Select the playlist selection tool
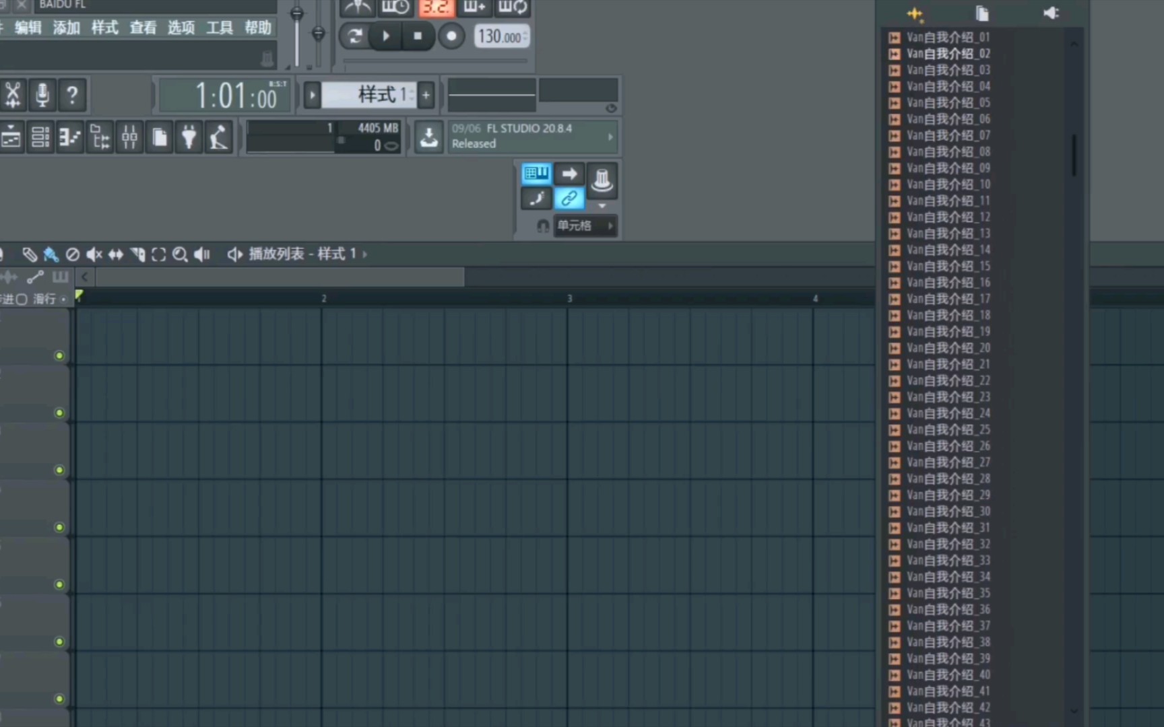The height and width of the screenshot is (727, 1164). pyautogui.click(x=158, y=254)
